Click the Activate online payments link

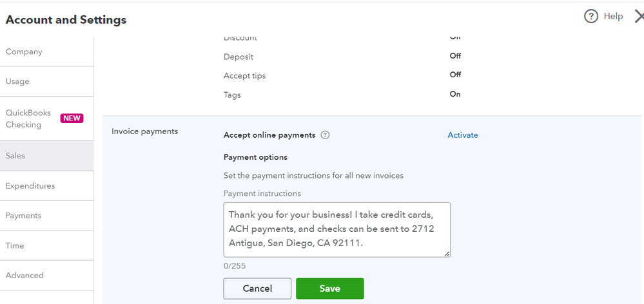point(463,135)
